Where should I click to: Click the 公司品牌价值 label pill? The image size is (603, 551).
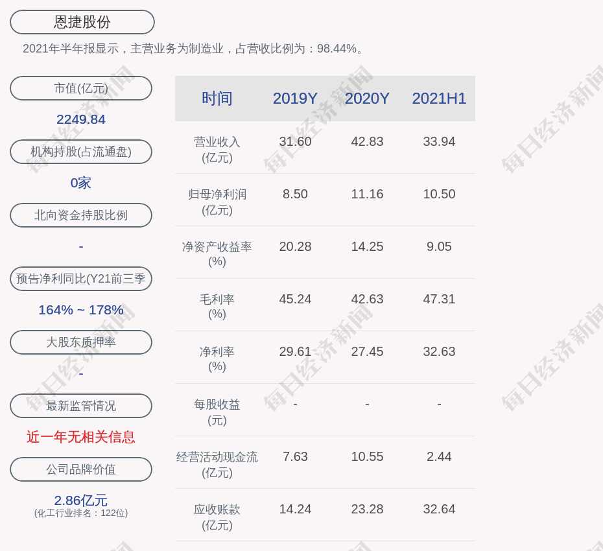(x=81, y=469)
